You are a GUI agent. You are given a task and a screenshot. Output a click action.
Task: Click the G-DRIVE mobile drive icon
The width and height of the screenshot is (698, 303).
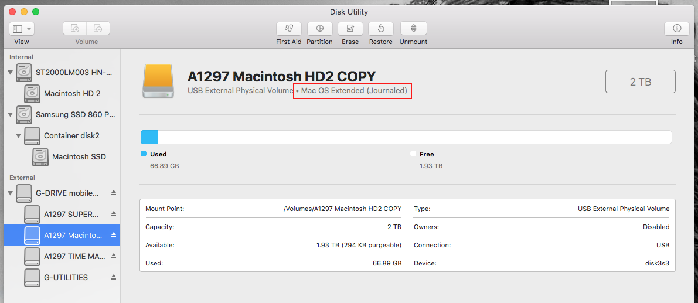tap(24, 193)
